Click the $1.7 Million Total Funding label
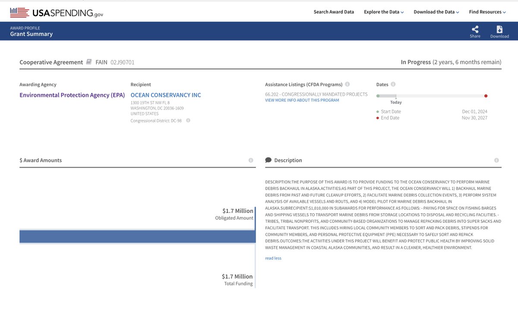The height and width of the screenshot is (309, 518). (x=237, y=280)
